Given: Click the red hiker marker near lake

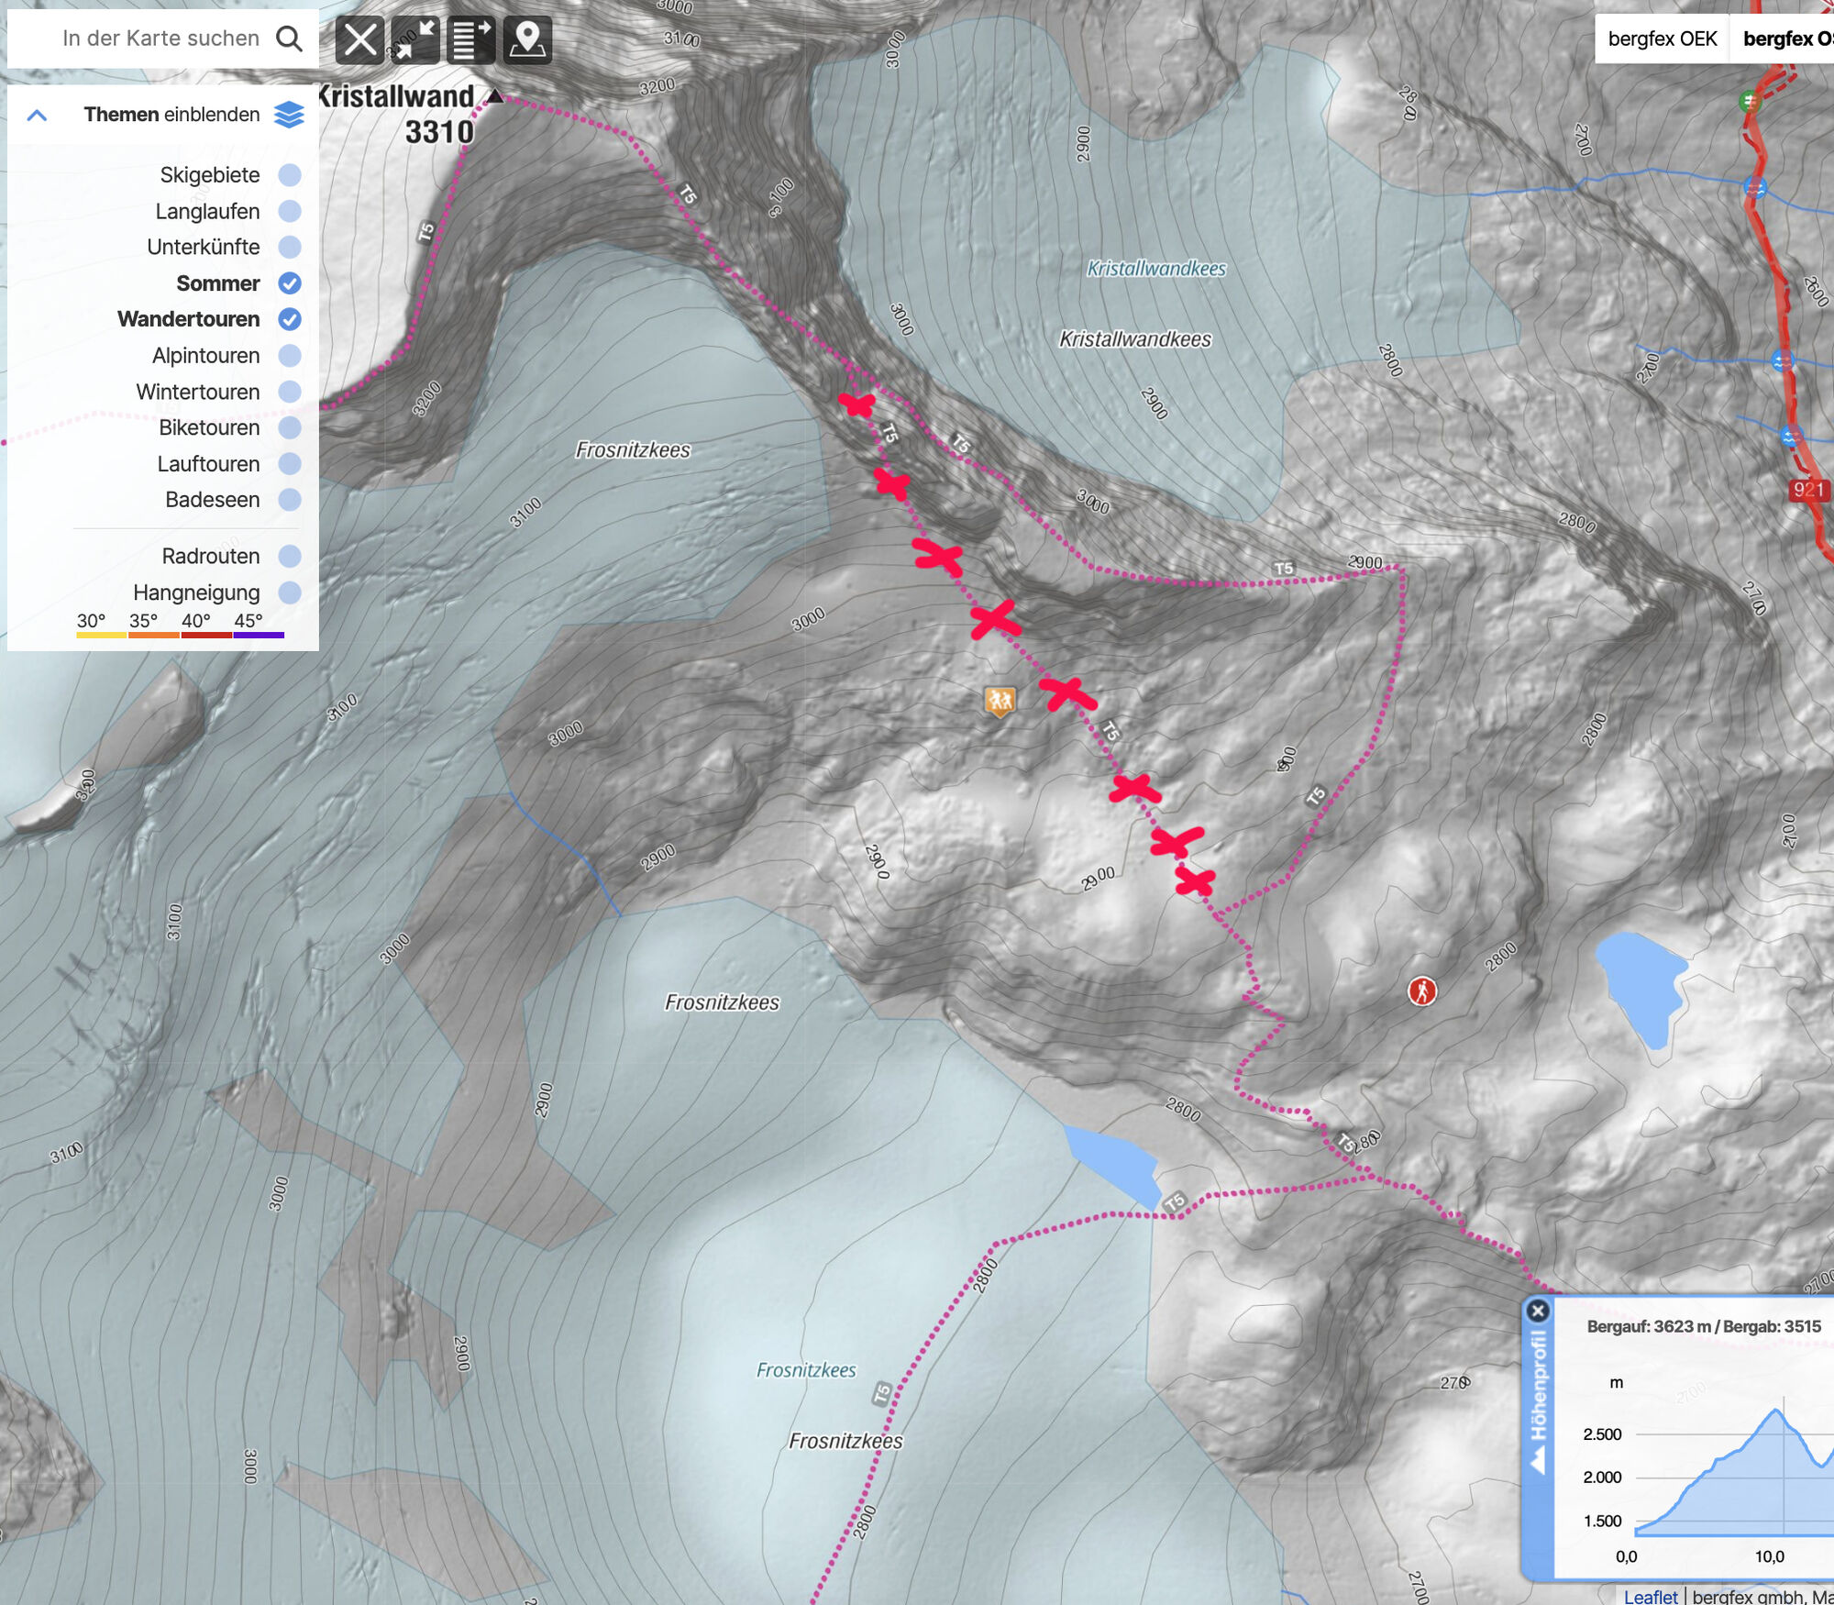Looking at the screenshot, I should tap(1421, 991).
